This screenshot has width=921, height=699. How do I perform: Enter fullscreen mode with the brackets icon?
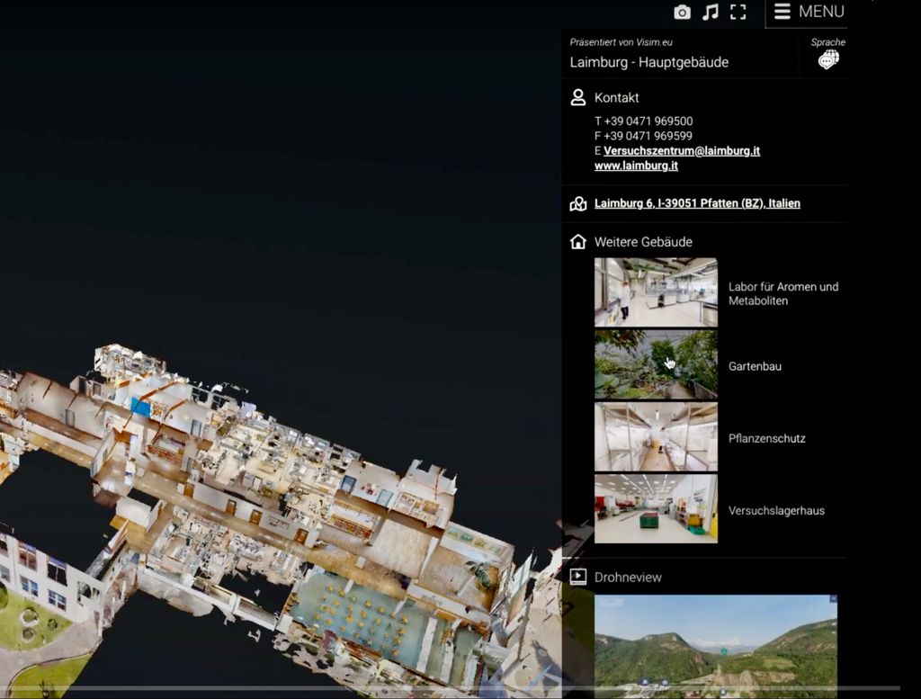pyautogui.click(x=738, y=12)
